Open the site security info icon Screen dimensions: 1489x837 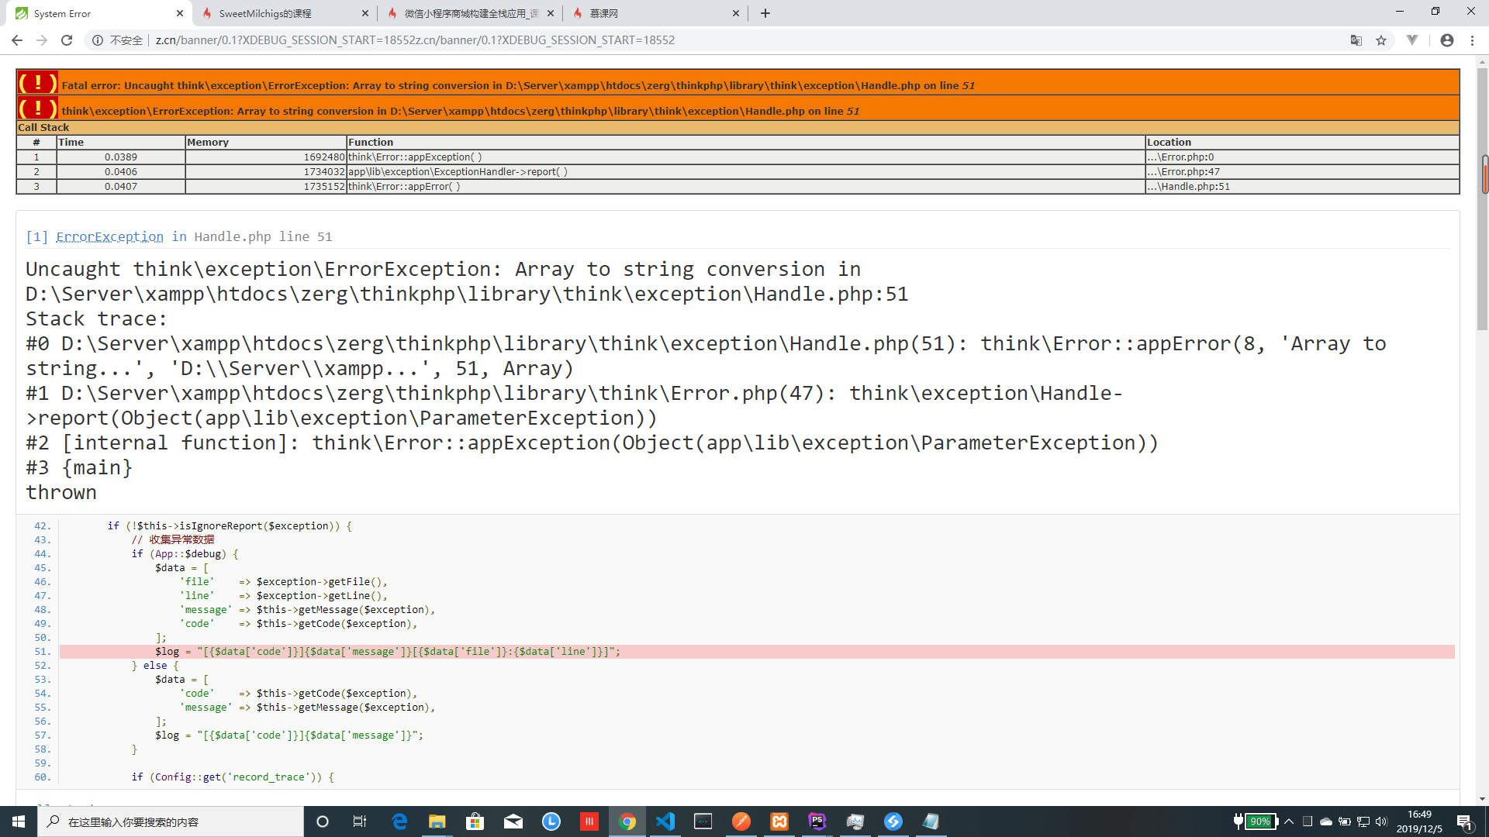click(98, 40)
